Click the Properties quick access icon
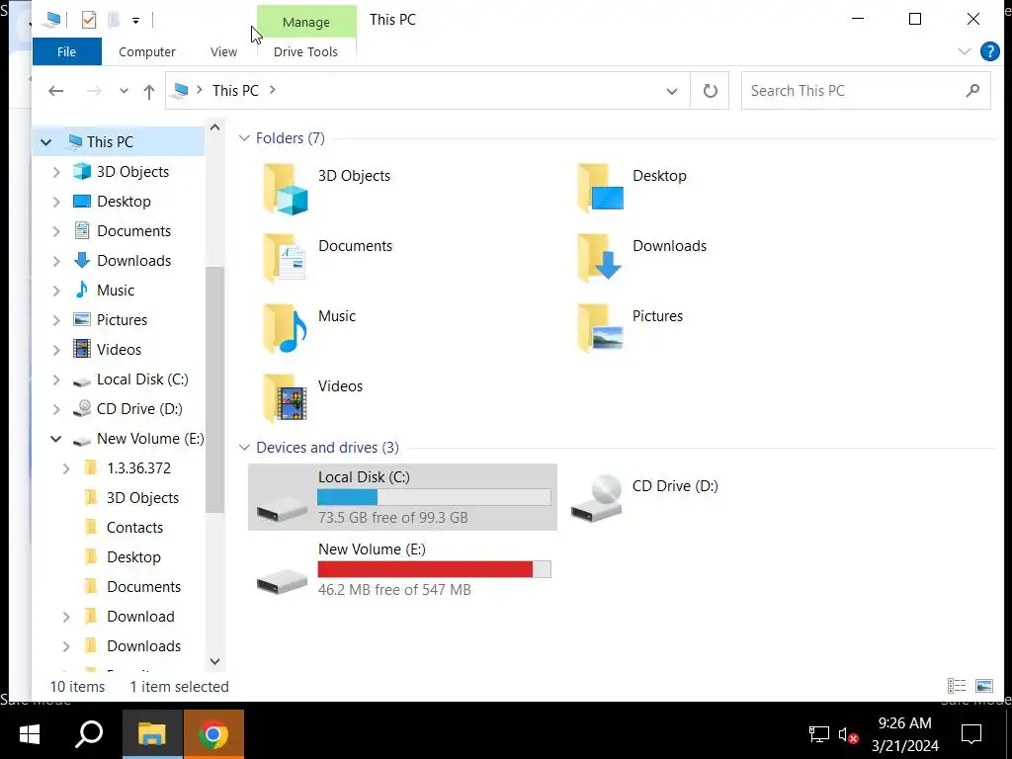Screen dimensions: 1012x759 [x=88, y=20]
